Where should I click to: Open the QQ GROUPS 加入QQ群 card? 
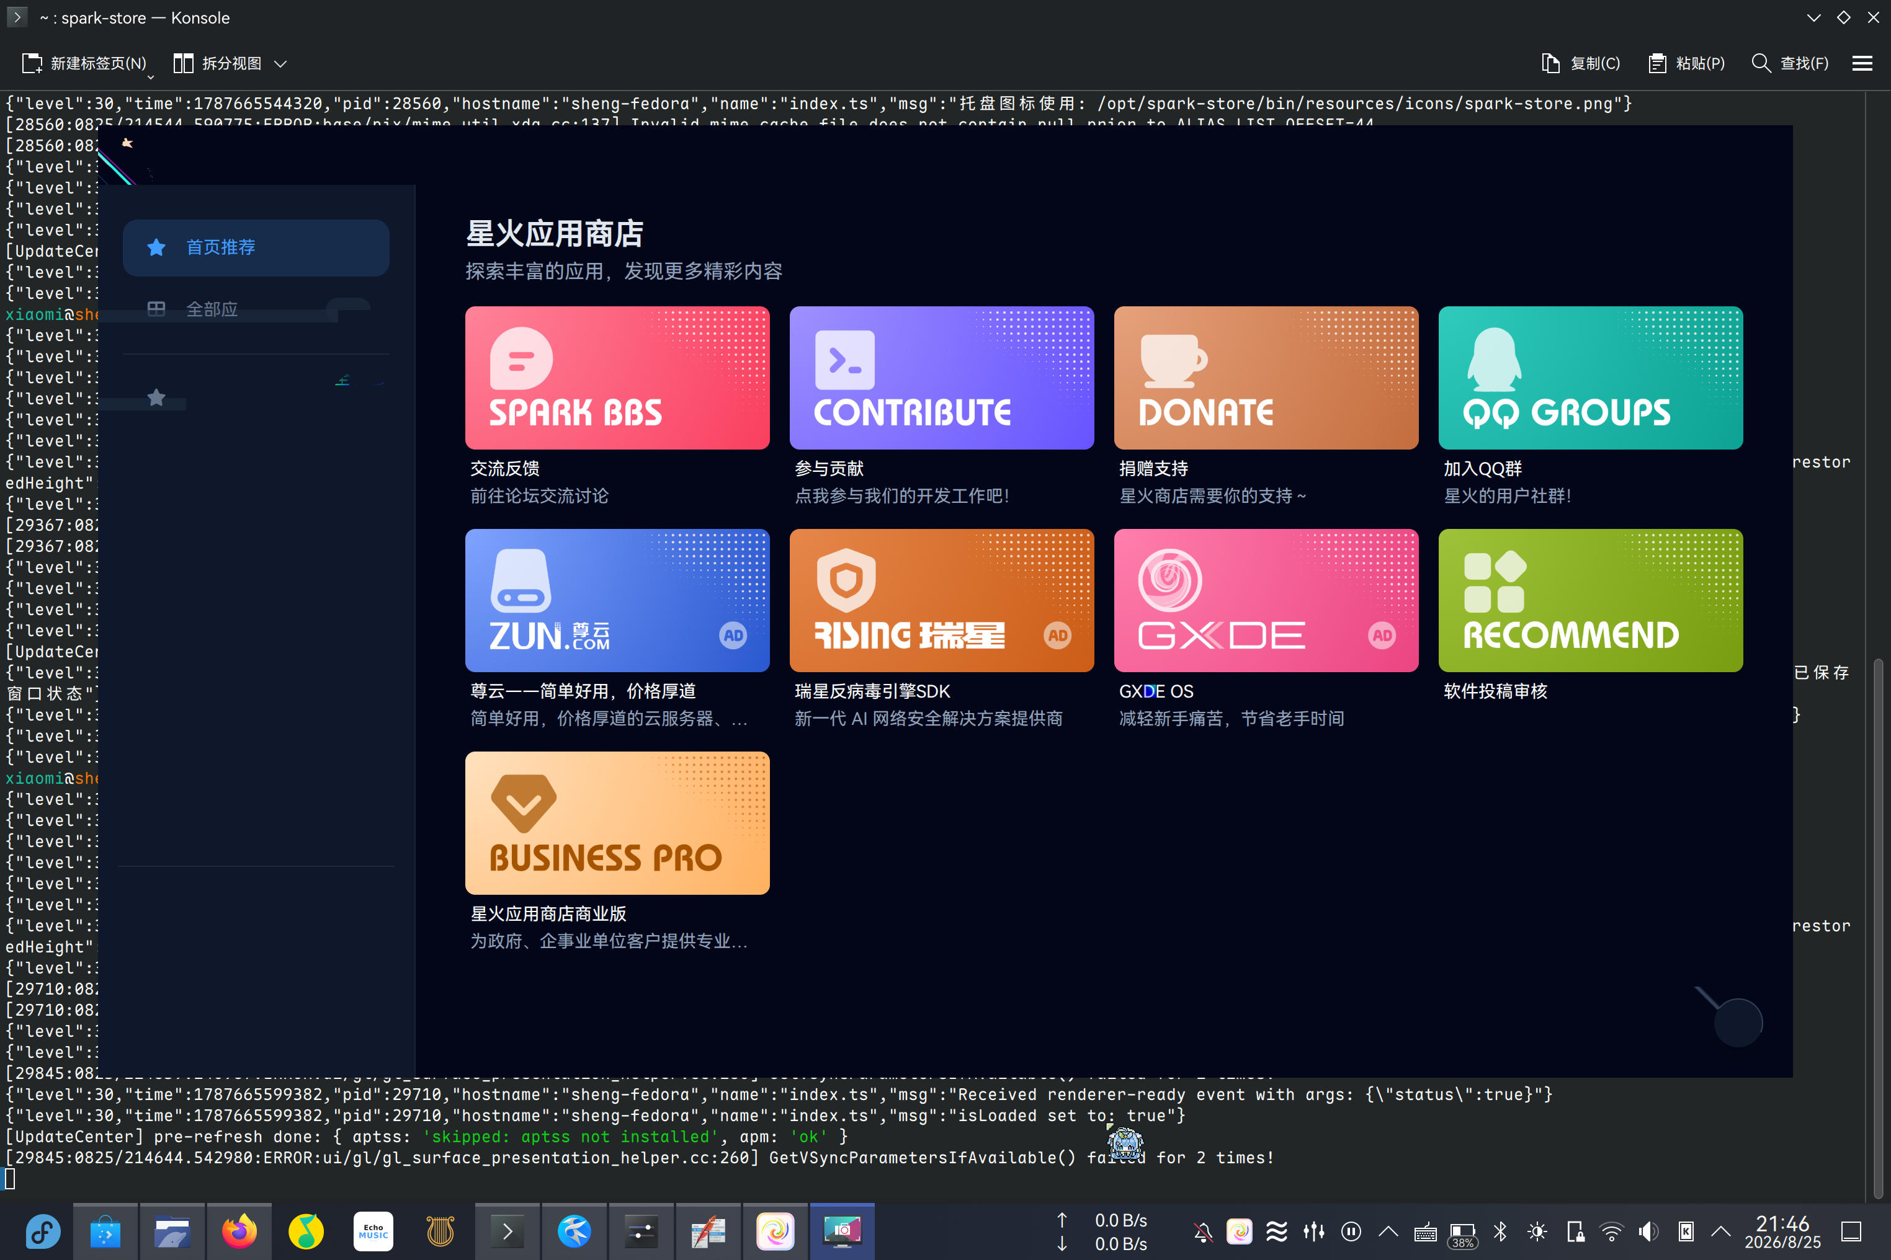(x=1590, y=406)
